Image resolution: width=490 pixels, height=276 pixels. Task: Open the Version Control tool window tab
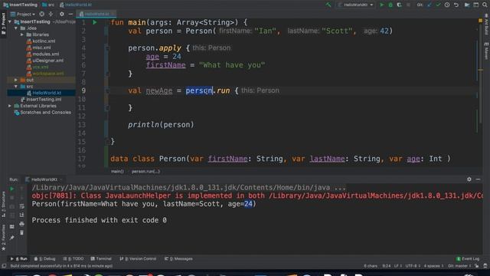tap(138, 259)
